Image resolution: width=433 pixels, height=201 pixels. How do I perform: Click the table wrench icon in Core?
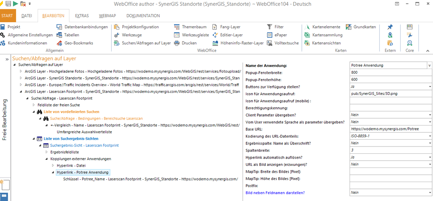tap(410, 35)
